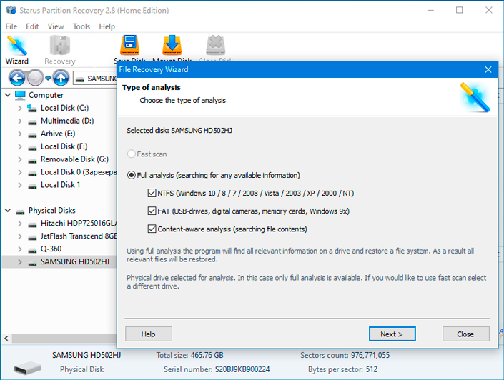Expand the Arhive (E:) node
The image size is (504, 380).
click(19, 134)
